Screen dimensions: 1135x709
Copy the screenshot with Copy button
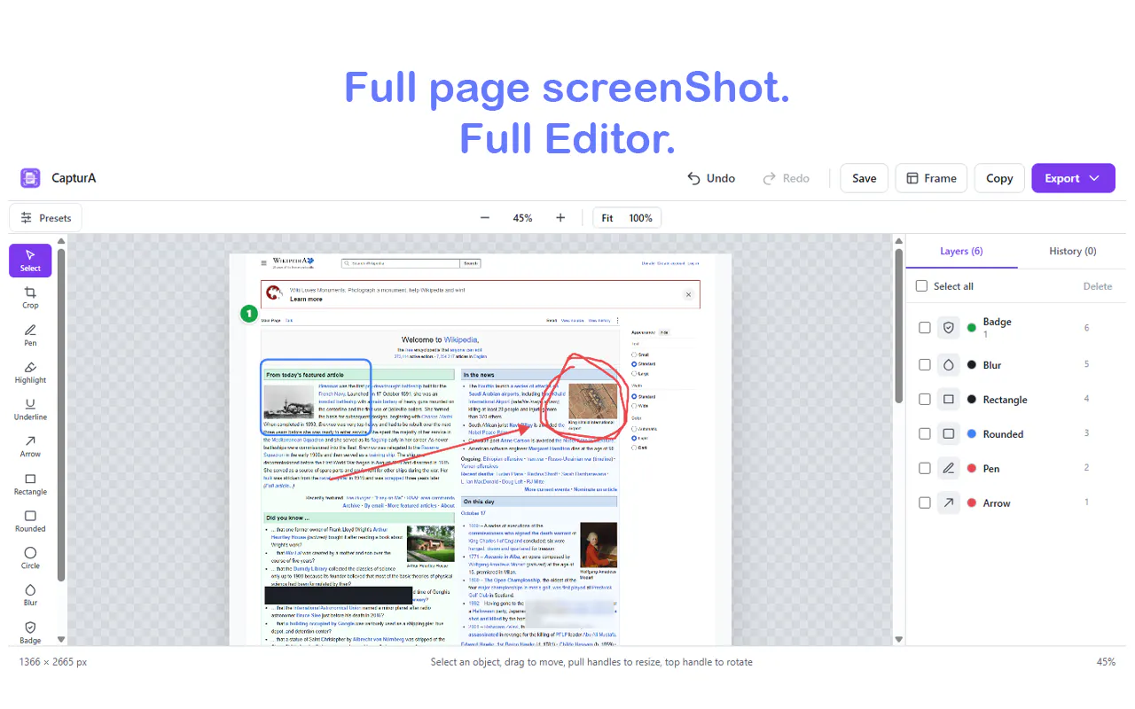999,178
